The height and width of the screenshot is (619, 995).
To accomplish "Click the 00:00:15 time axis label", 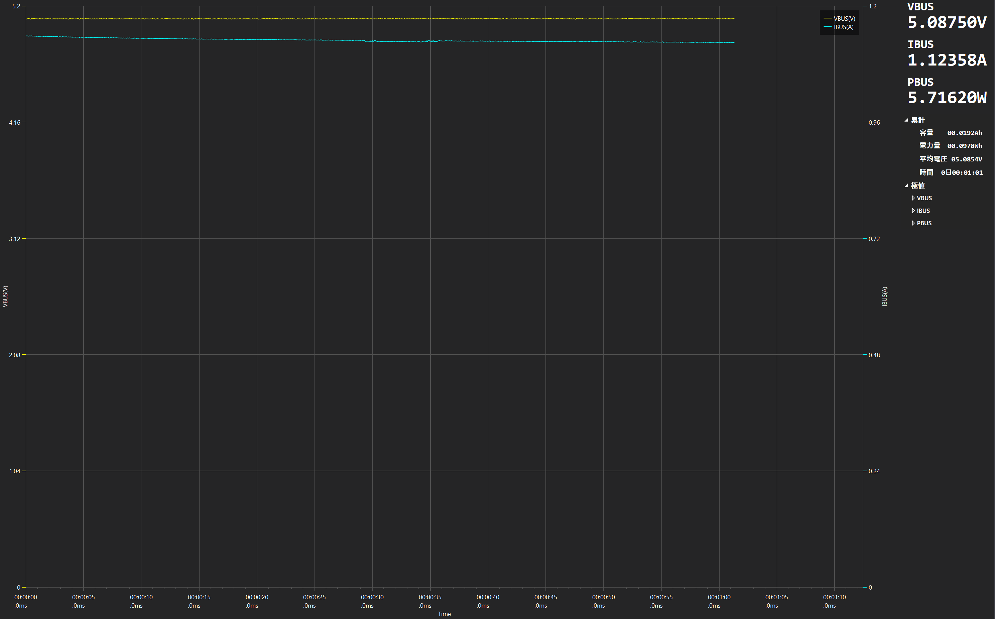I will [x=199, y=601].
